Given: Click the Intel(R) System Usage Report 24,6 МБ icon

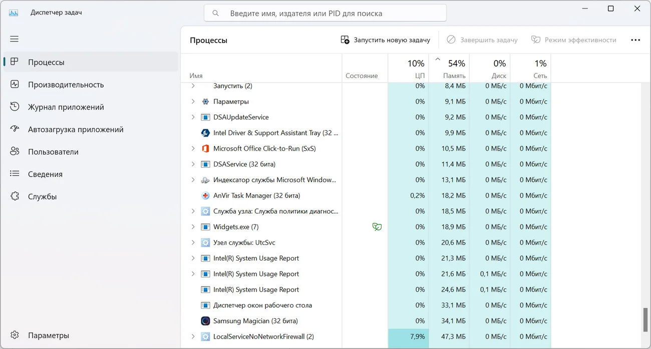Looking at the screenshot, I should (205, 289).
